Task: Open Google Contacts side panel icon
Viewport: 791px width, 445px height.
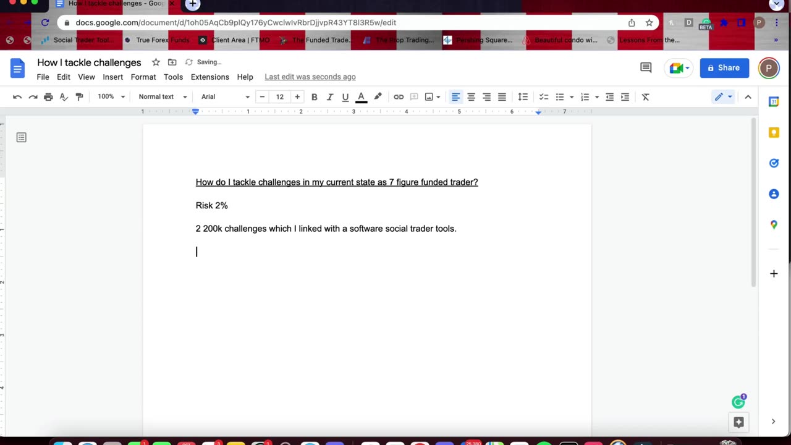Action: click(x=774, y=194)
